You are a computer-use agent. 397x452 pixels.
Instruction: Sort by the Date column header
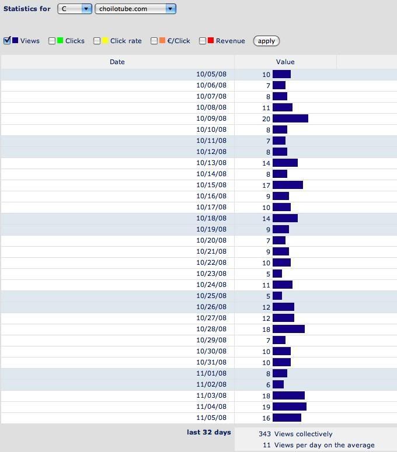pos(117,62)
